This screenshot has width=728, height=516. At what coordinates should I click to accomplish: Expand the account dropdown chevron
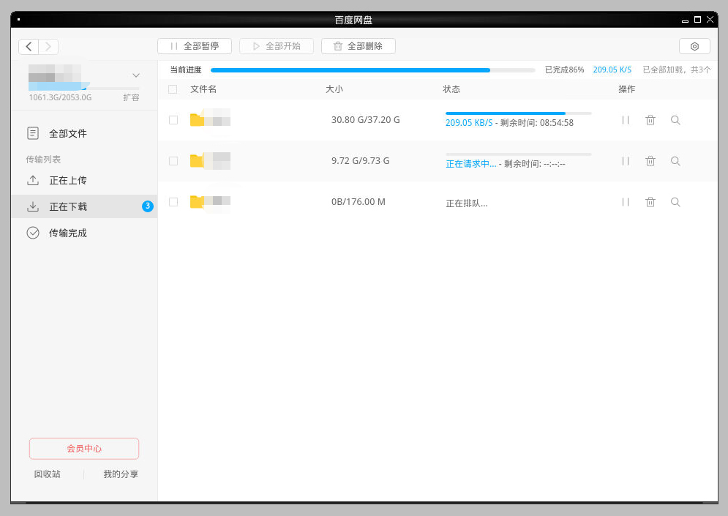click(x=136, y=75)
